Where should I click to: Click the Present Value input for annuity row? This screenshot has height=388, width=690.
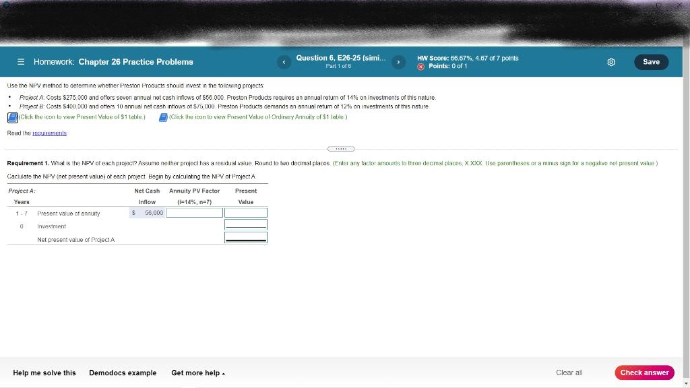pyautogui.click(x=246, y=213)
